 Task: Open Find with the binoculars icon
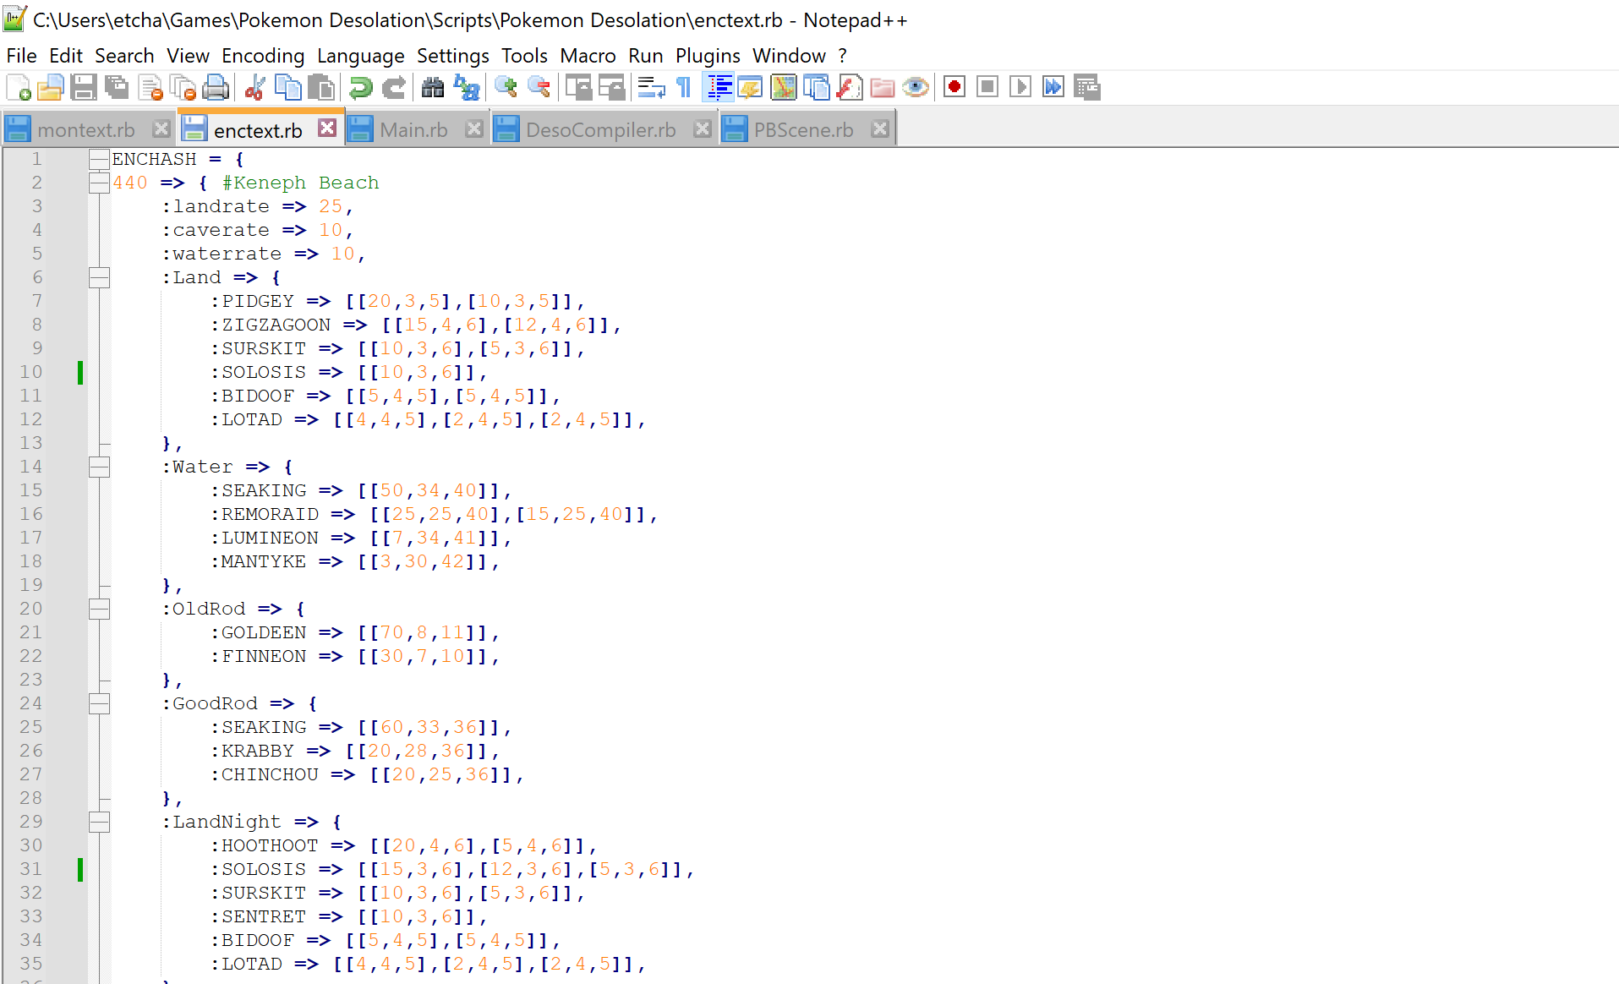[433, 87]
